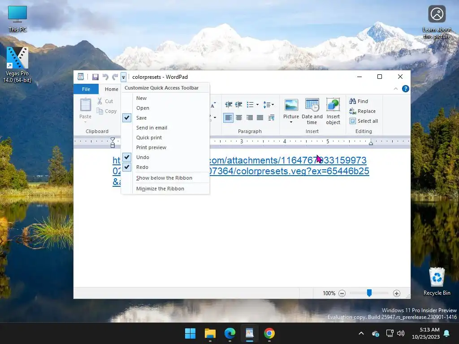Align text right
Image resolution: width=459 pixels, height=344 pixels.
pyautogui.click(x=249, y=118)
